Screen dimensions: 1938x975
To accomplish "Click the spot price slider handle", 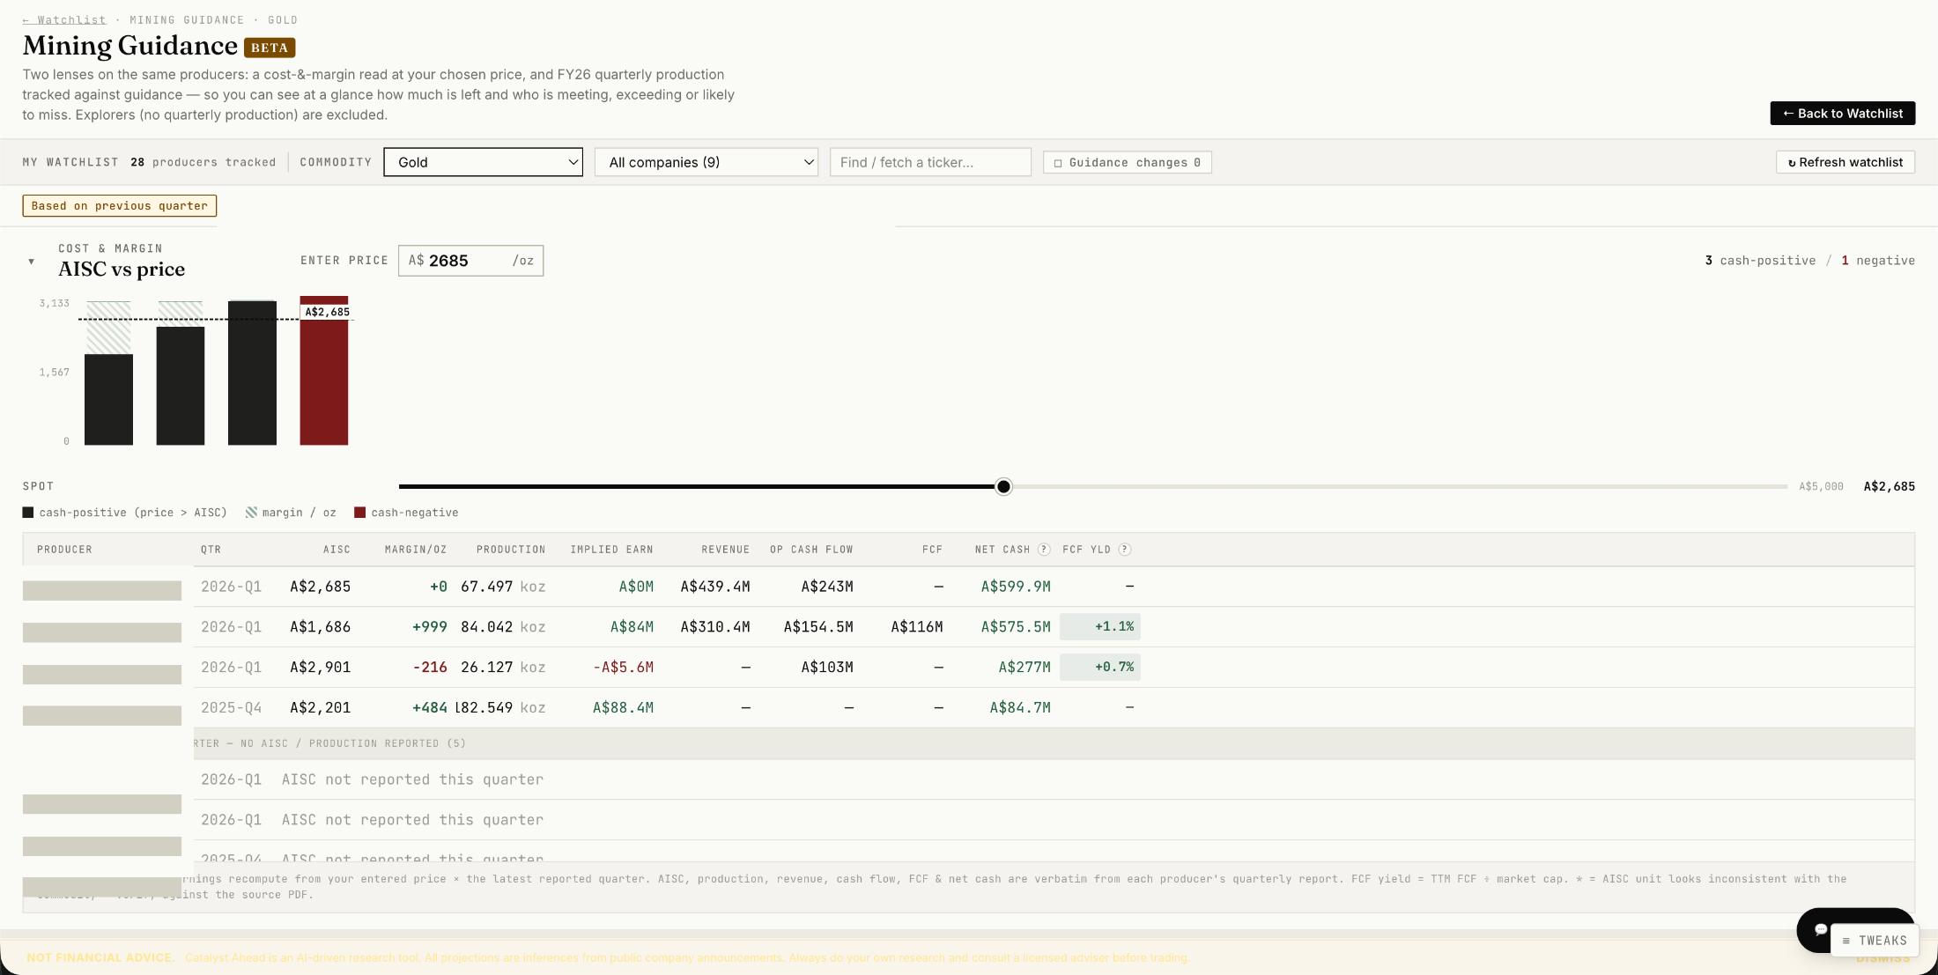I will pos(1003,486).
